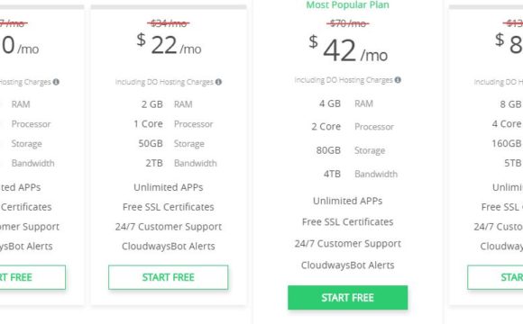Viewport: 523px width, 324px height.
Task: Click 1 Core Processor in $22 plan
Action: click(x=173, y=124)
